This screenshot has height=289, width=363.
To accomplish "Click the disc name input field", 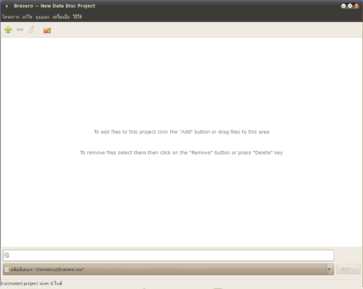I will [x=169, y=255].
